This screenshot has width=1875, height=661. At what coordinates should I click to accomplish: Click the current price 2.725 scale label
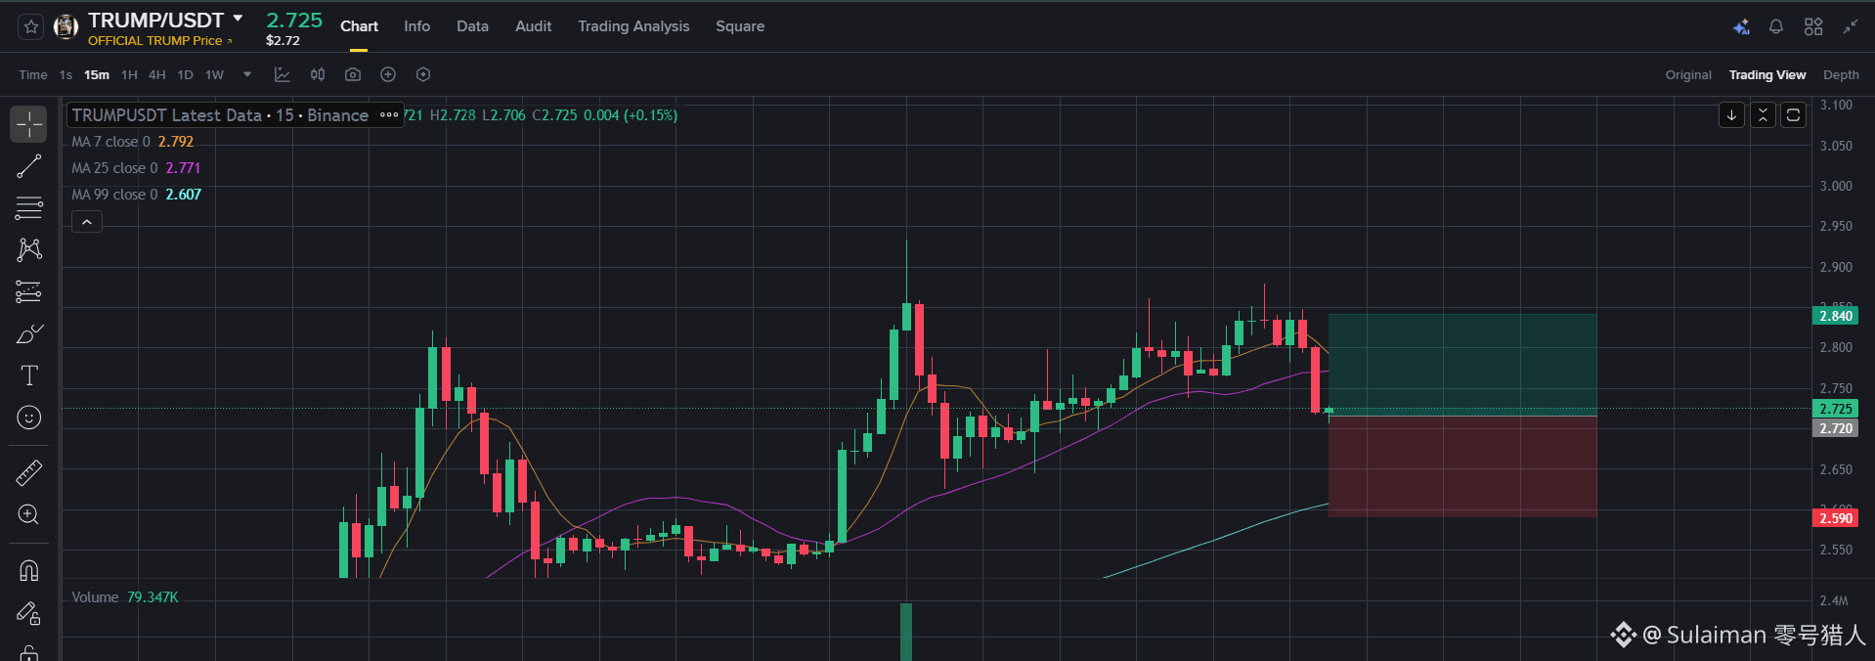click(x=1835, y=409)
